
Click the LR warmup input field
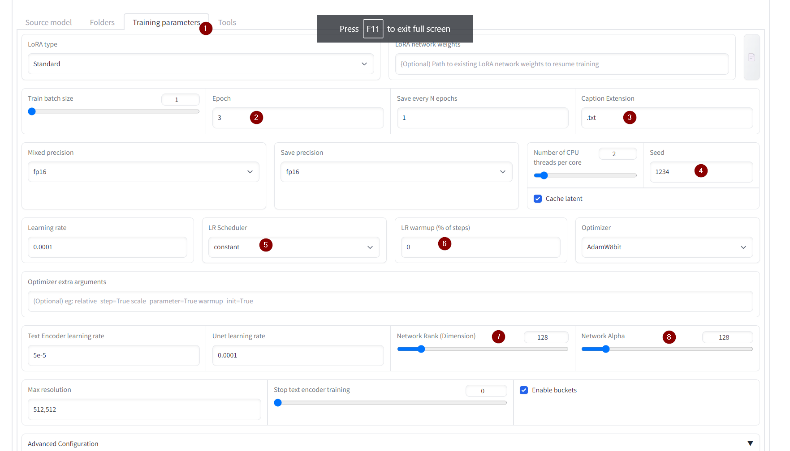click(480, 247)
